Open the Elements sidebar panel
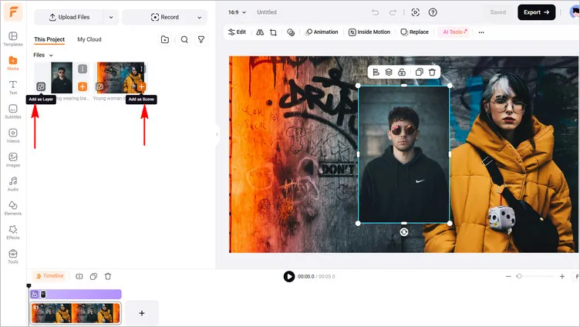 coord(13,208)
